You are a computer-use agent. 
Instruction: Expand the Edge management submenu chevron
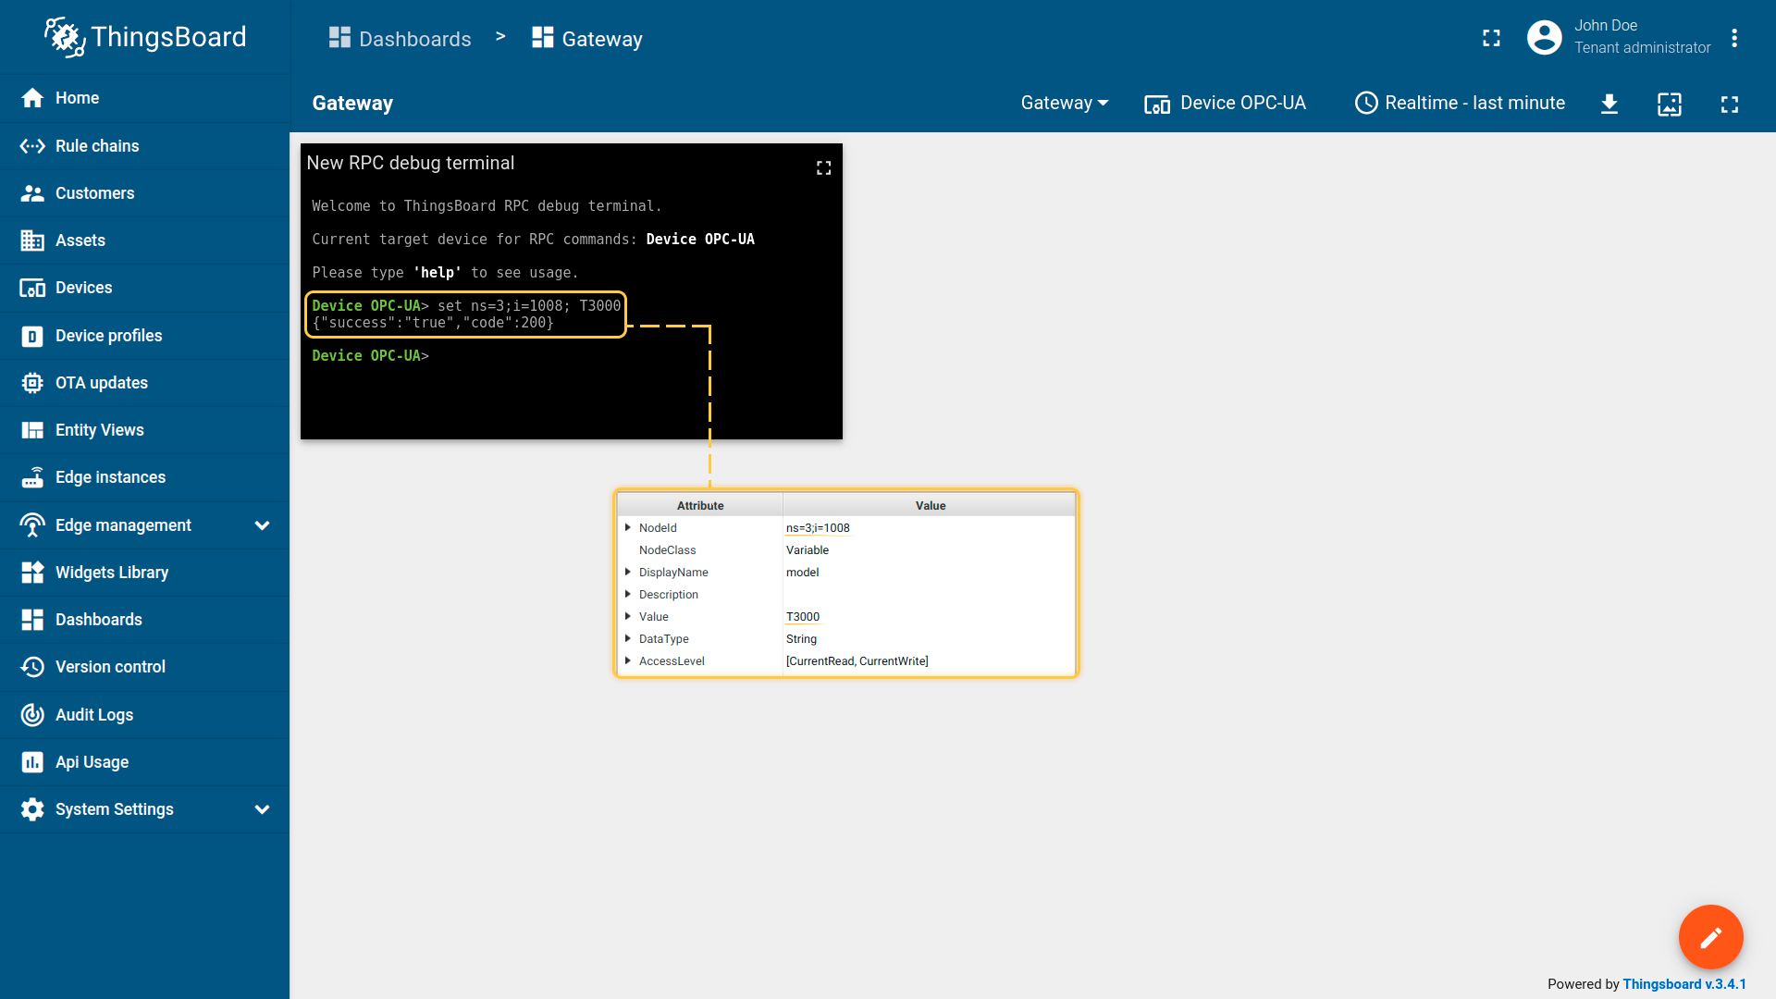tap(262, 525)
